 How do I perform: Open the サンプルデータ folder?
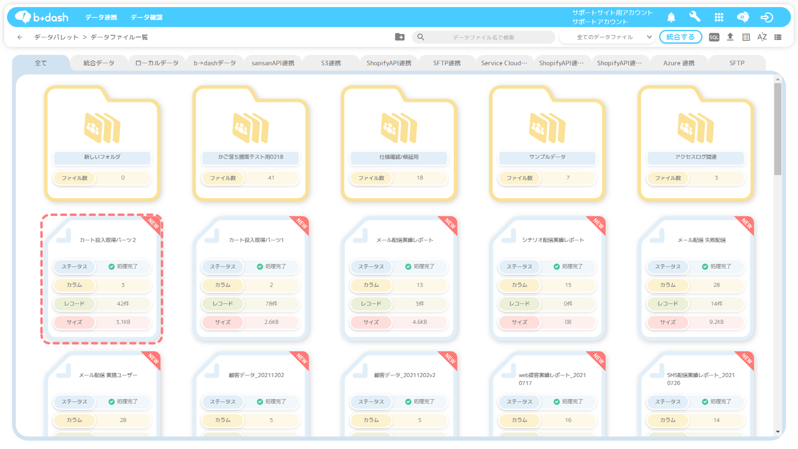(x=547, y=143)
